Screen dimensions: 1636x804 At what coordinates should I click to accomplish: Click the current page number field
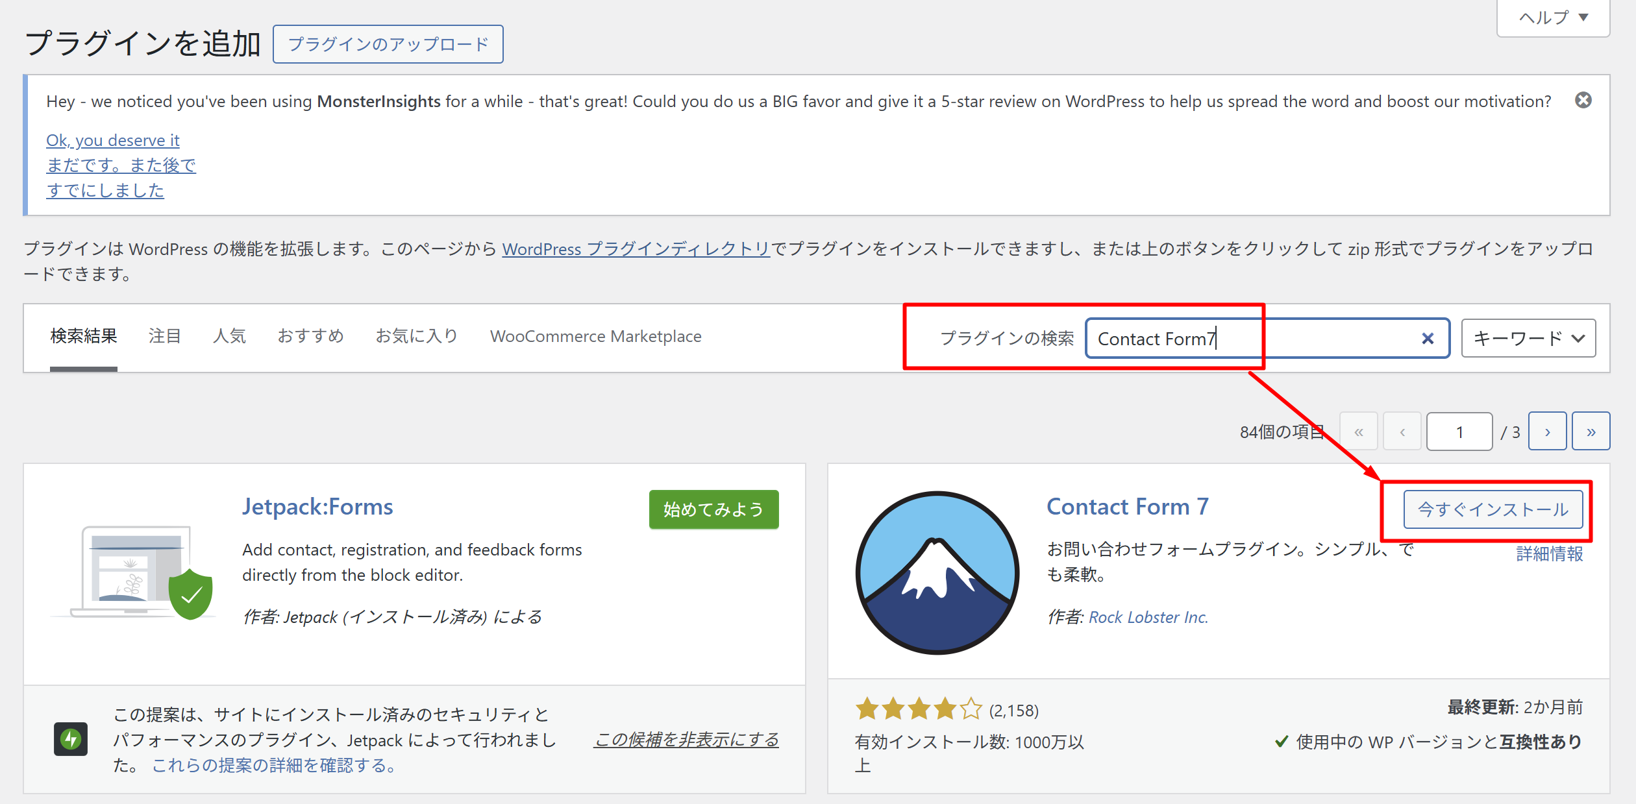pos(1459,432)
